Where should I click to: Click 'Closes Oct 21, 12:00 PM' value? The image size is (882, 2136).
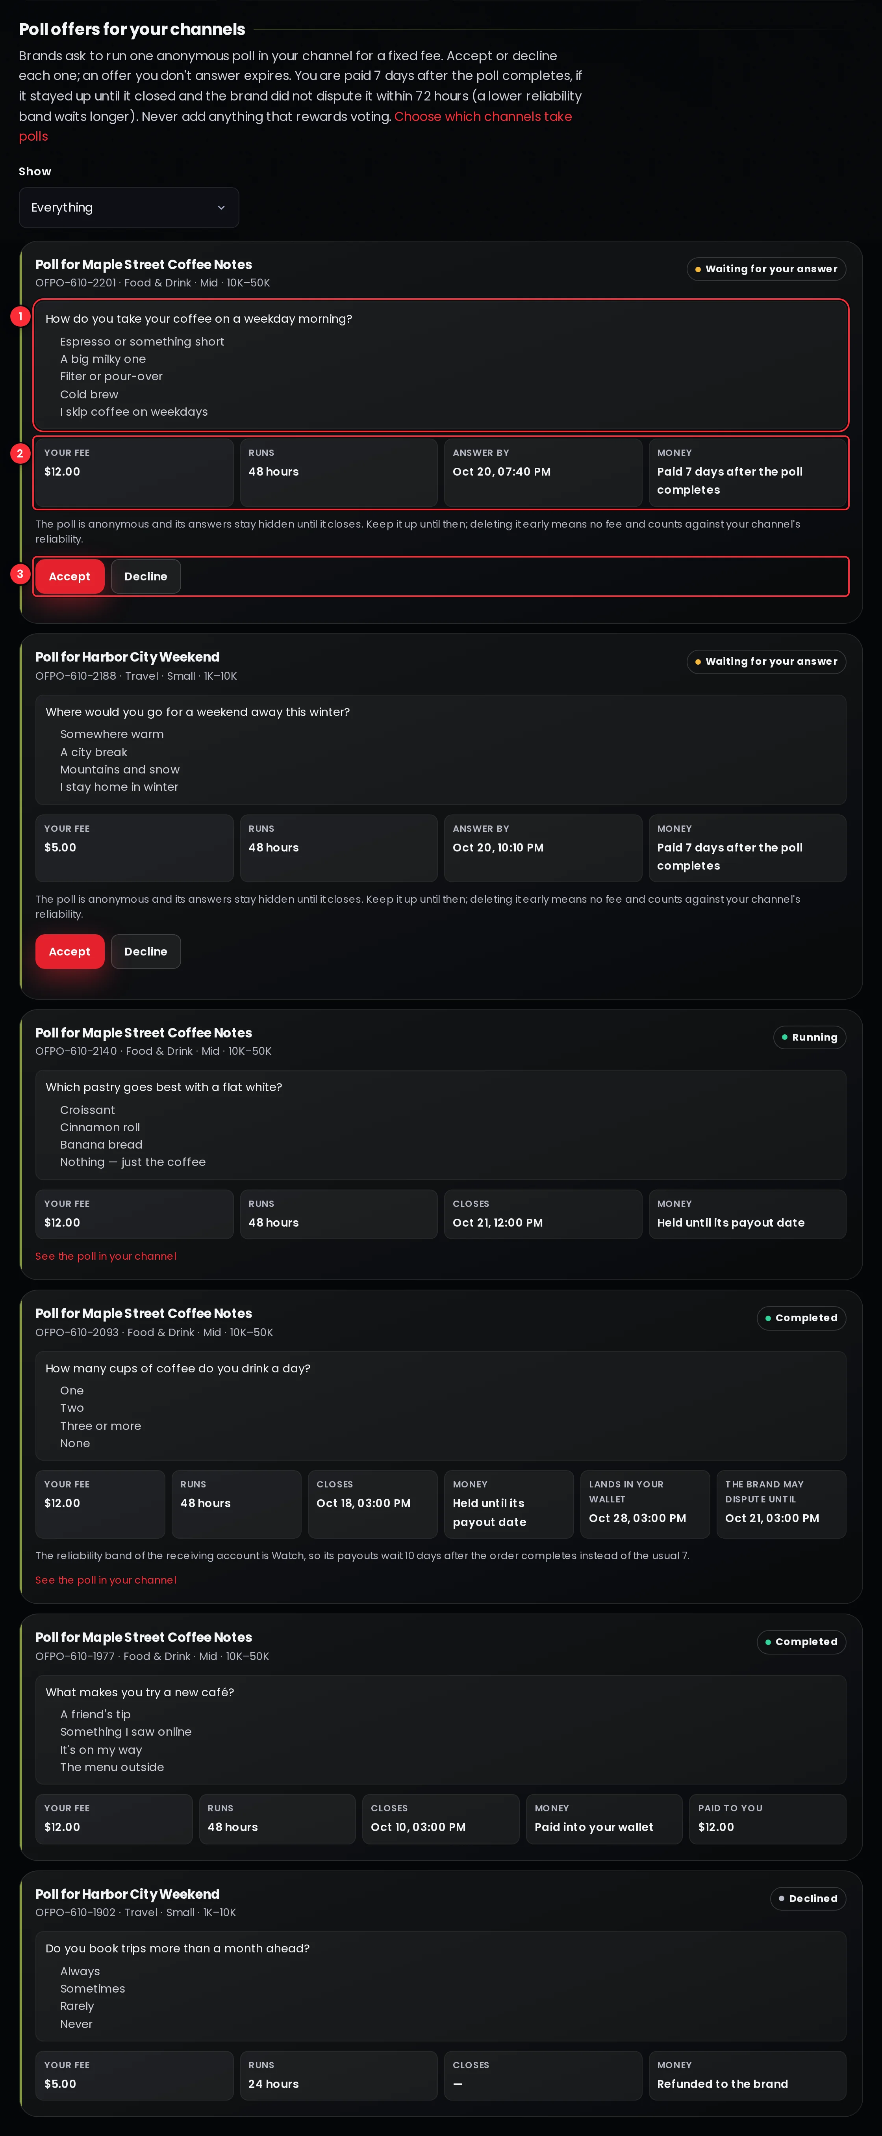[x=497, y=1222]
